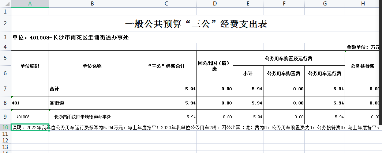Select the cell with 单位：401008-长沙市雨花区圭塘街道办事处

click(x=70, y=38)
